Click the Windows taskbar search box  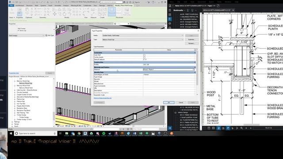35,133
